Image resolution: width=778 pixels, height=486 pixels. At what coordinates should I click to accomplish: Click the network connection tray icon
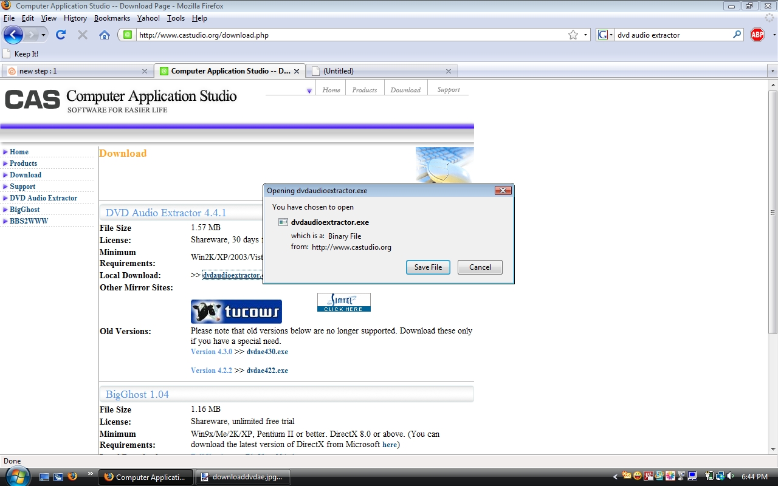coord(720,476)
